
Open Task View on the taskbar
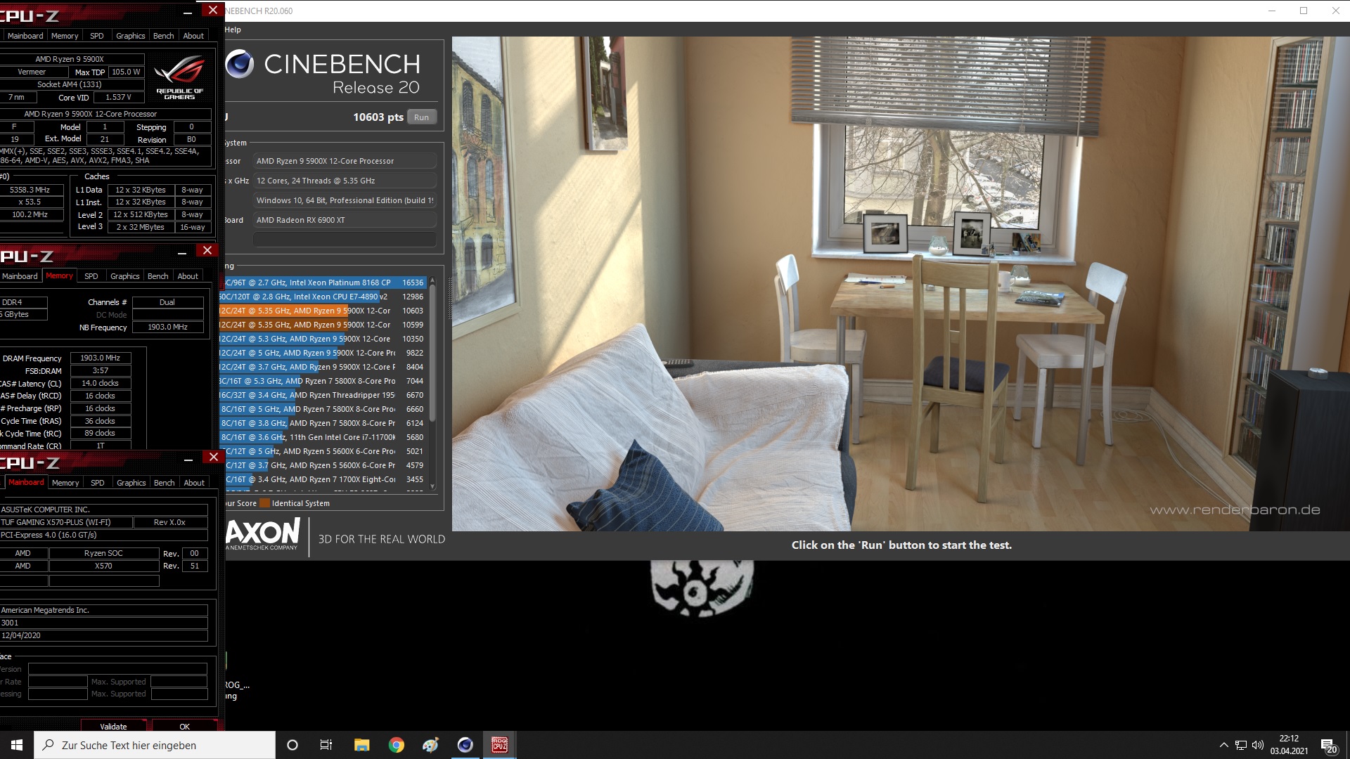326,745
